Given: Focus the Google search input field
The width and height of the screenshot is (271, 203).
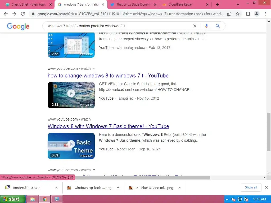Looking at the screenshot, I should (x=119, y=26).
